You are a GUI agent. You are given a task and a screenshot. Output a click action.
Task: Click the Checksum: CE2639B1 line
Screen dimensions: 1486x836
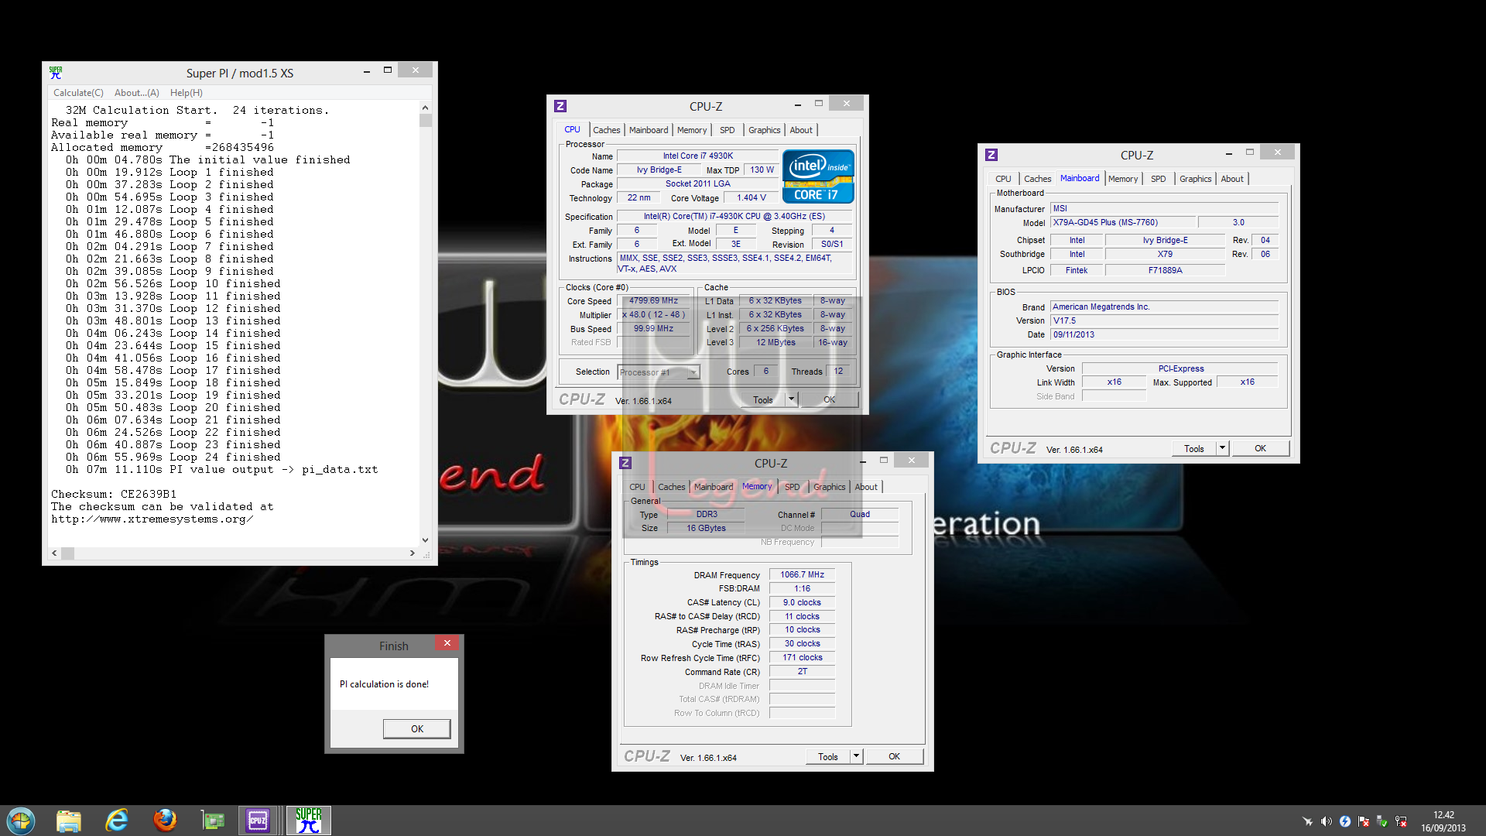click(x=114, y=494)
